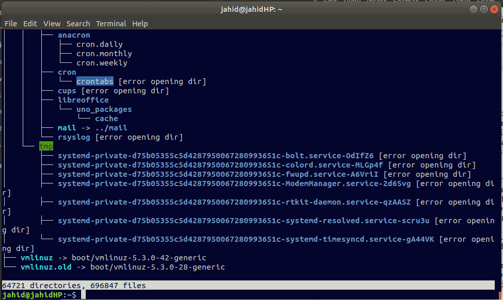Select the libreoffice directory entry

[x=83, y=99]
